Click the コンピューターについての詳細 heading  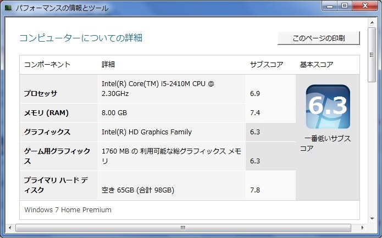click(81, 38)
